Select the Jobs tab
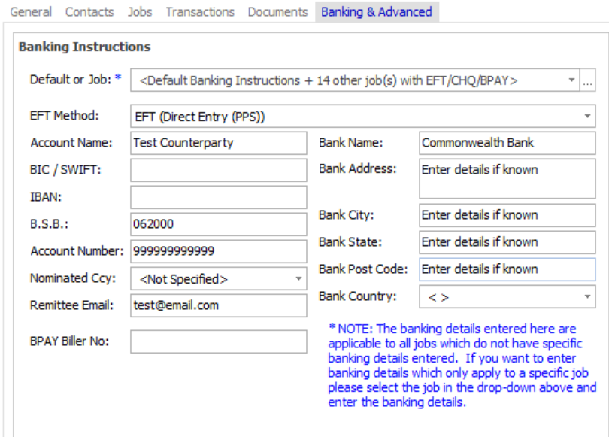The image size is (609, 437). pyautogui.click(x=139, y=11)
